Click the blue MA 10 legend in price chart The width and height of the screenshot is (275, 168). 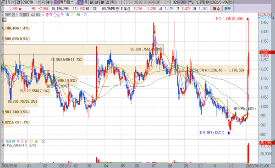pos(67,15)
